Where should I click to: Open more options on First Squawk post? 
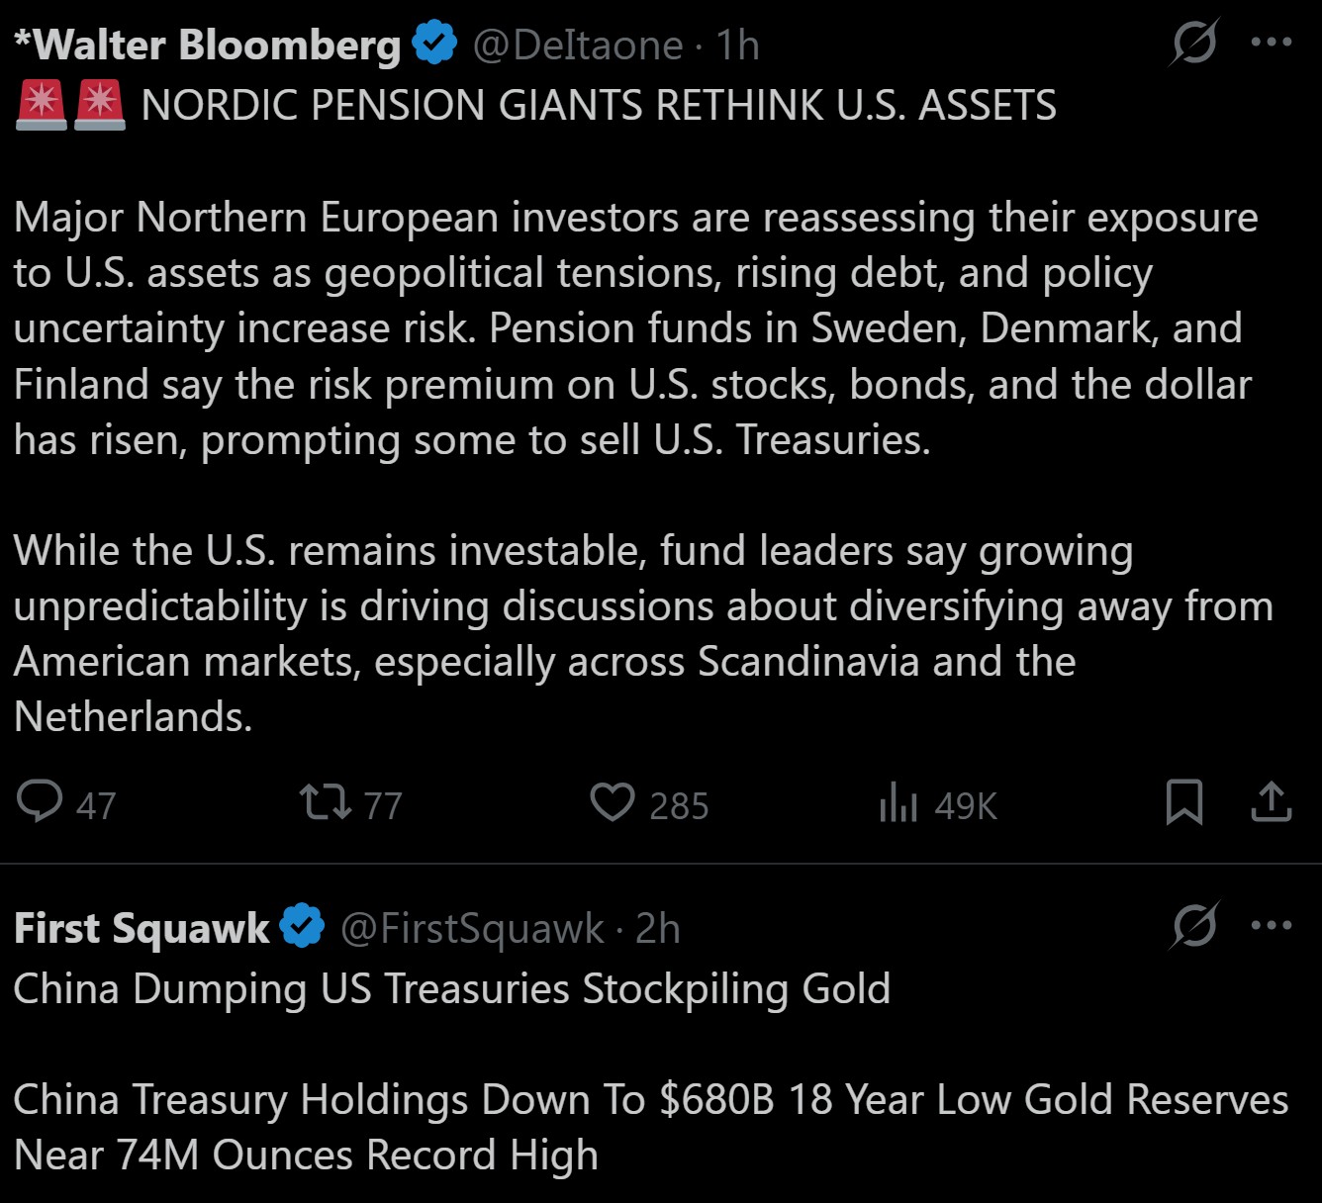1272,927
